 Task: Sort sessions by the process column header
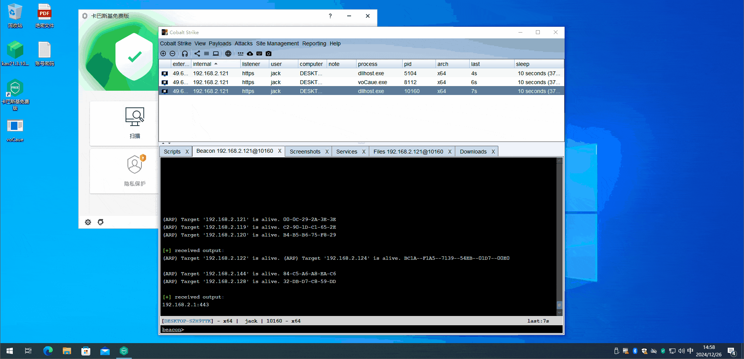[379, 64]
